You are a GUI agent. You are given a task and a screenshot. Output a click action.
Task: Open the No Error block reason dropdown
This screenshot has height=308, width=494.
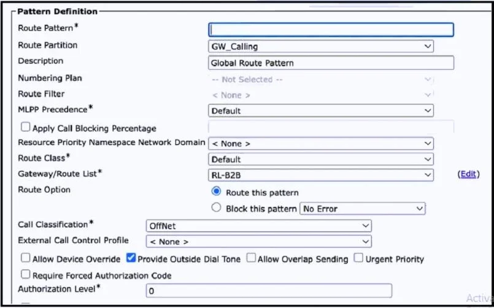(x=362, y=209)
